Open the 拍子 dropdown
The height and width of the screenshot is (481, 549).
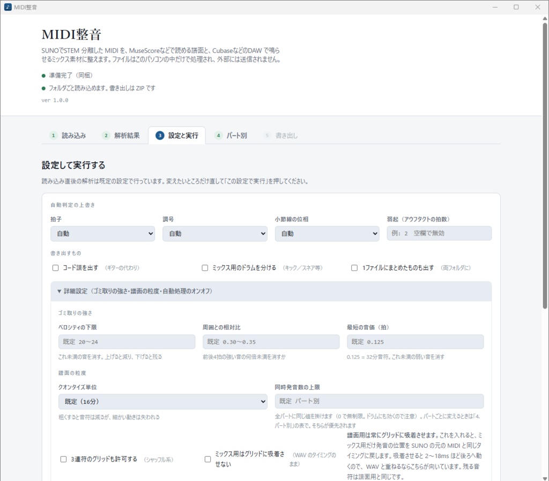[102, 234]
